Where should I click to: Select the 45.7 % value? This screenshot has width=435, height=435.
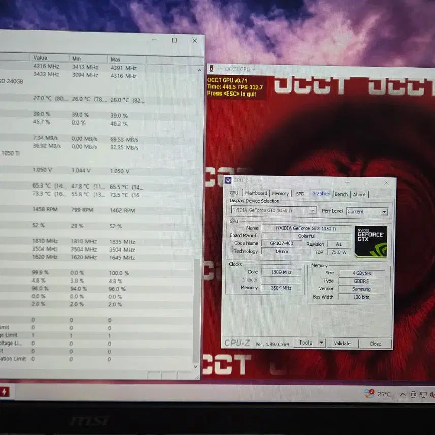41,122
